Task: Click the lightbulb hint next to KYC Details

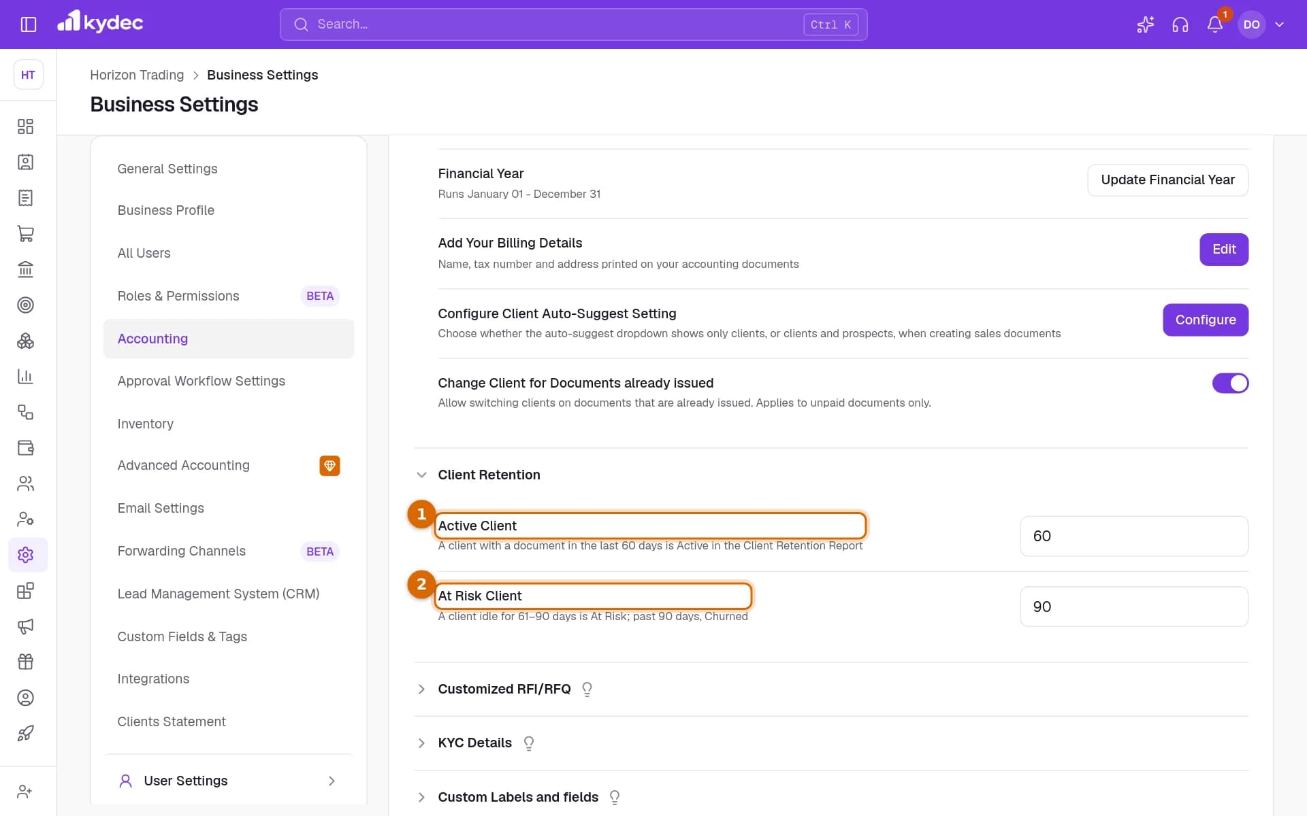Action: pyautogui.click(x=529, y=743)
